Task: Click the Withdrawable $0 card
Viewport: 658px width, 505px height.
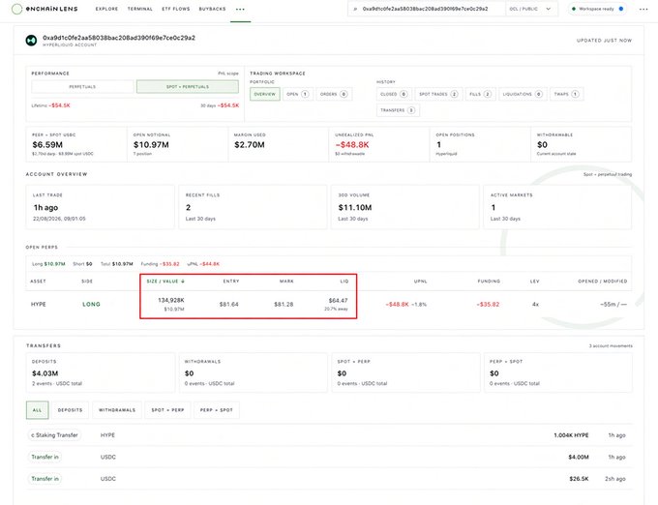Action: 582,144
